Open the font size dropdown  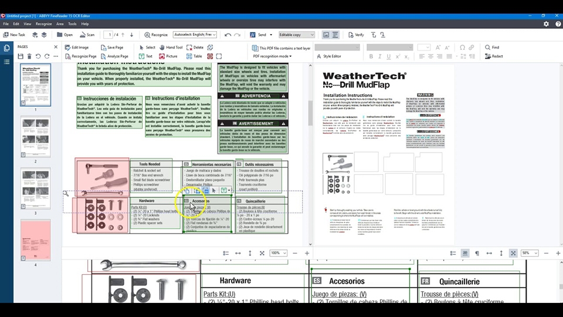click(423, 48)
